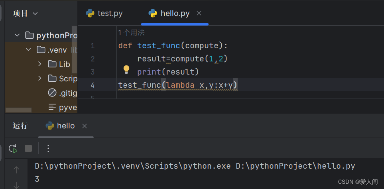Close the hello run tab

(84, 126)
